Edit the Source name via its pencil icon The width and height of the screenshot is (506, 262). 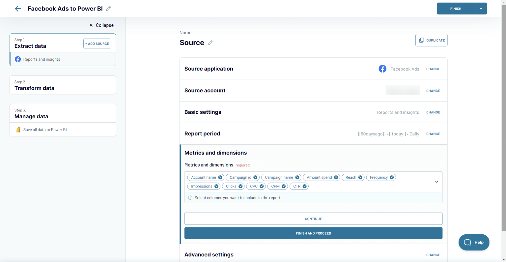211,42
